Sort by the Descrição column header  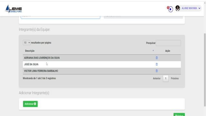coord(30,51)
